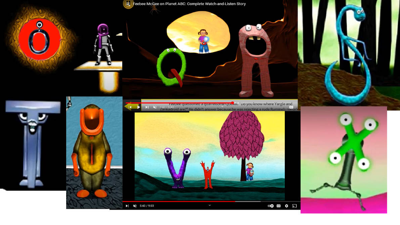Unmute the upper player showing 3:42 / 6:43
Viewport: 400px width, 225px height.
tap(154, 107)
